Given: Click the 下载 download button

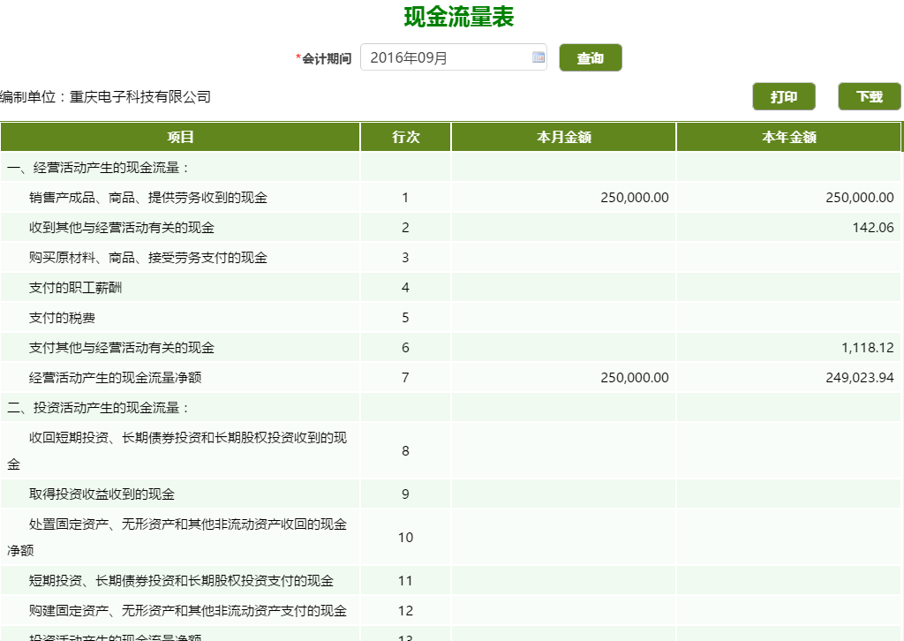Looking at the screenshot, I should coord(869,96).
